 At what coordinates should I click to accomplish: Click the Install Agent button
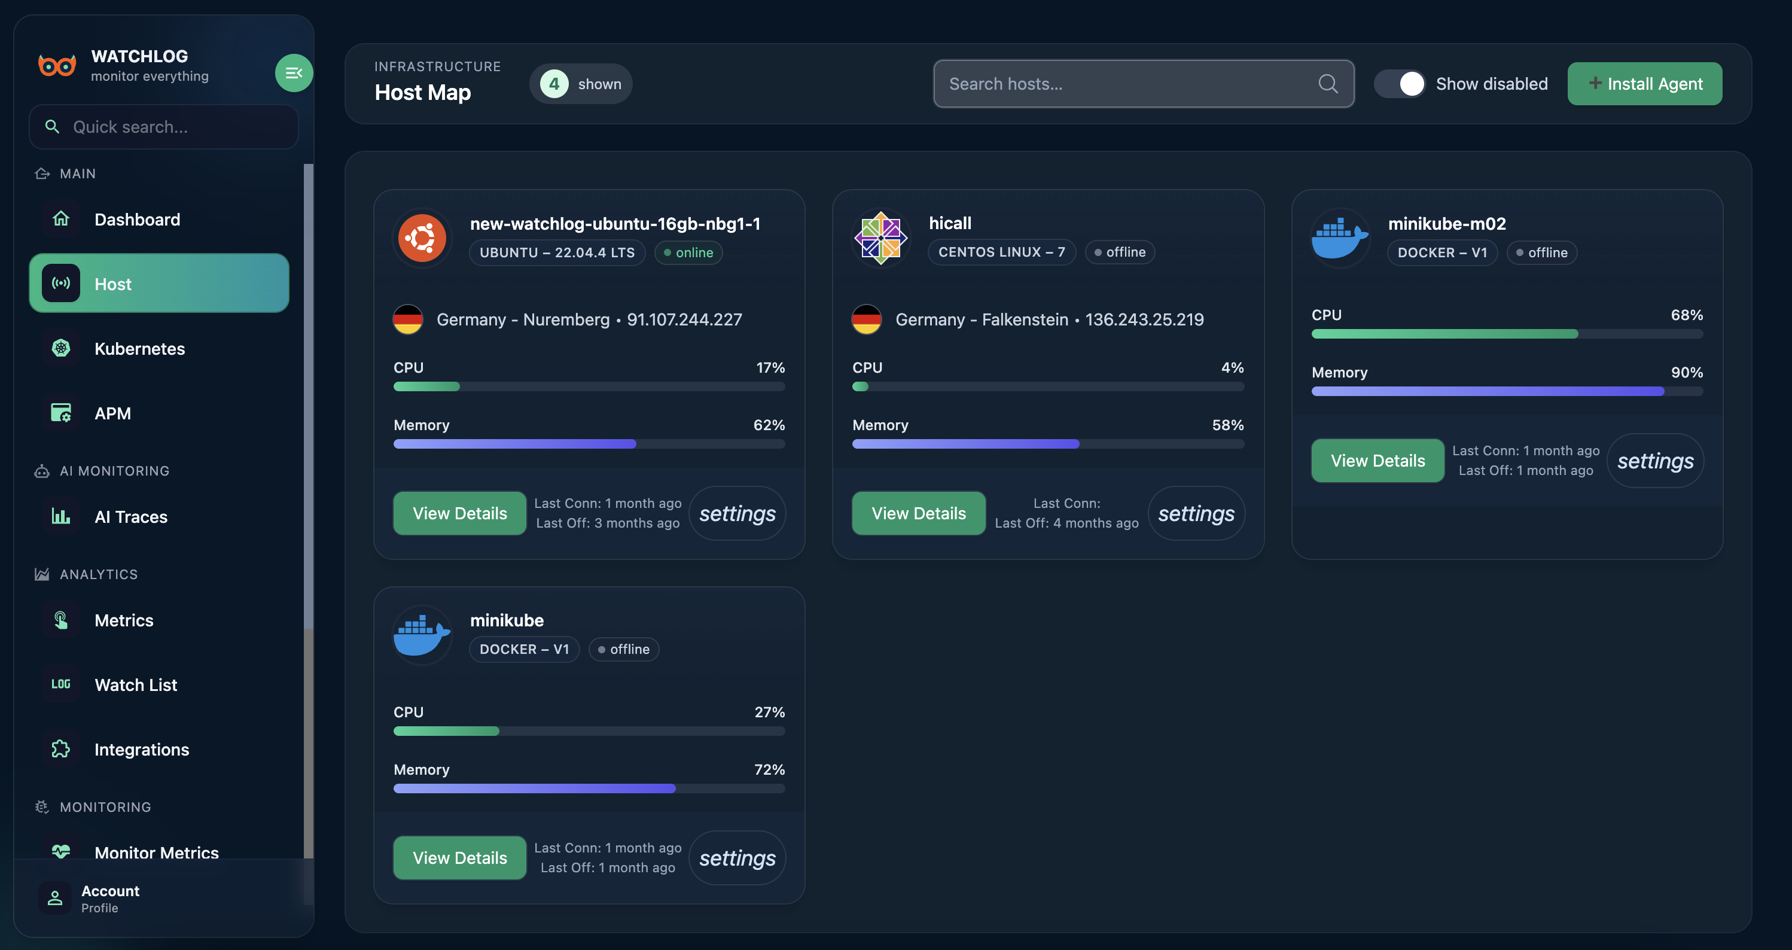(1644, 84)
